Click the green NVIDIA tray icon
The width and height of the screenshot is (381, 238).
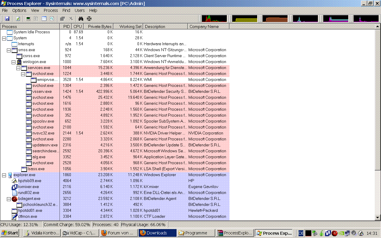[x=341, y=233]
